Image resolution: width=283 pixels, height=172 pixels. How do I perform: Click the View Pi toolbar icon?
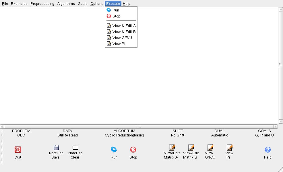[229, 148]
